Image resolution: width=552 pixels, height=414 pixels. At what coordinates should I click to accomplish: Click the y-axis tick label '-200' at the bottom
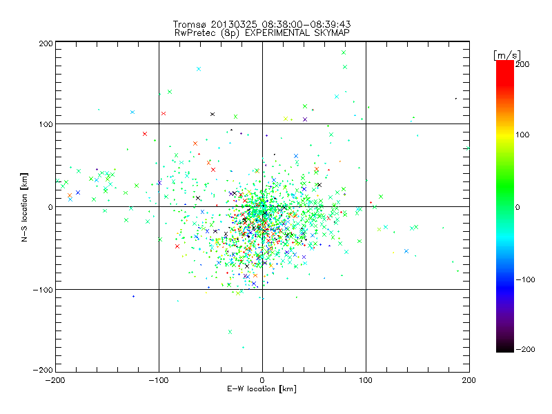pyautogui.click(x=43, y=370)
